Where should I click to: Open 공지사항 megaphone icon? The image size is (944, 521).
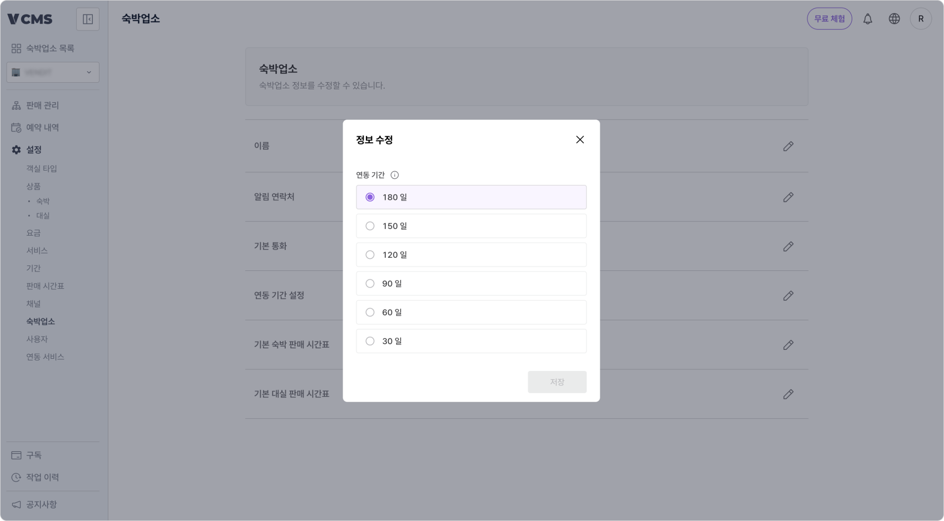[x=15, y=504]
